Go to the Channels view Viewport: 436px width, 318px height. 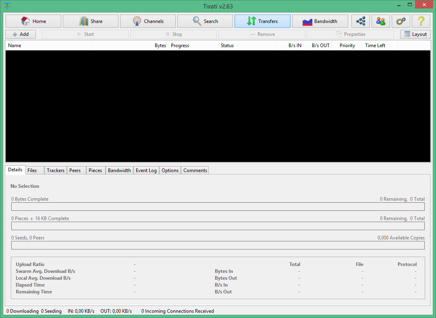pyautogui.click(x=148, y=21)
